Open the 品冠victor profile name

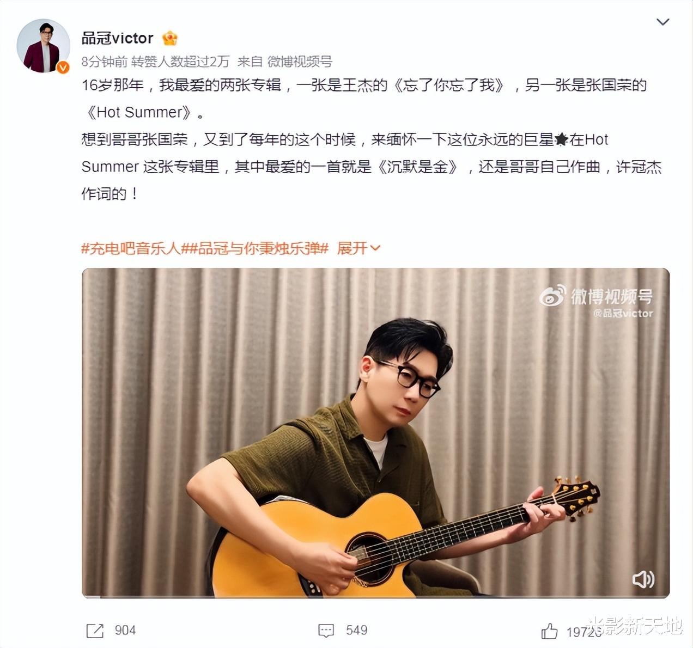[117, 38]
